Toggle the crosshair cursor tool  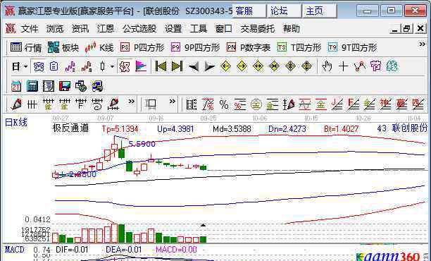[343, 66]
